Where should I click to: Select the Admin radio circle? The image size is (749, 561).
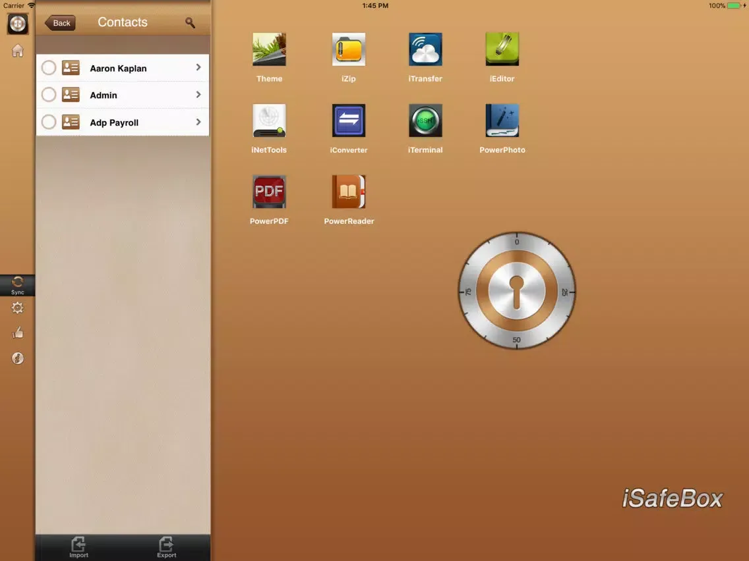pyautogui.click(x=48, y=95)
